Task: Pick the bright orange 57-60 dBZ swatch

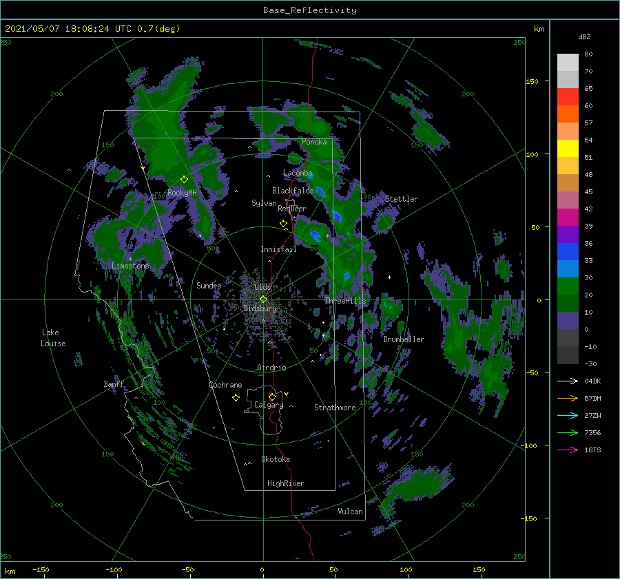Action: pyautogui.click(x=568, y=114)
